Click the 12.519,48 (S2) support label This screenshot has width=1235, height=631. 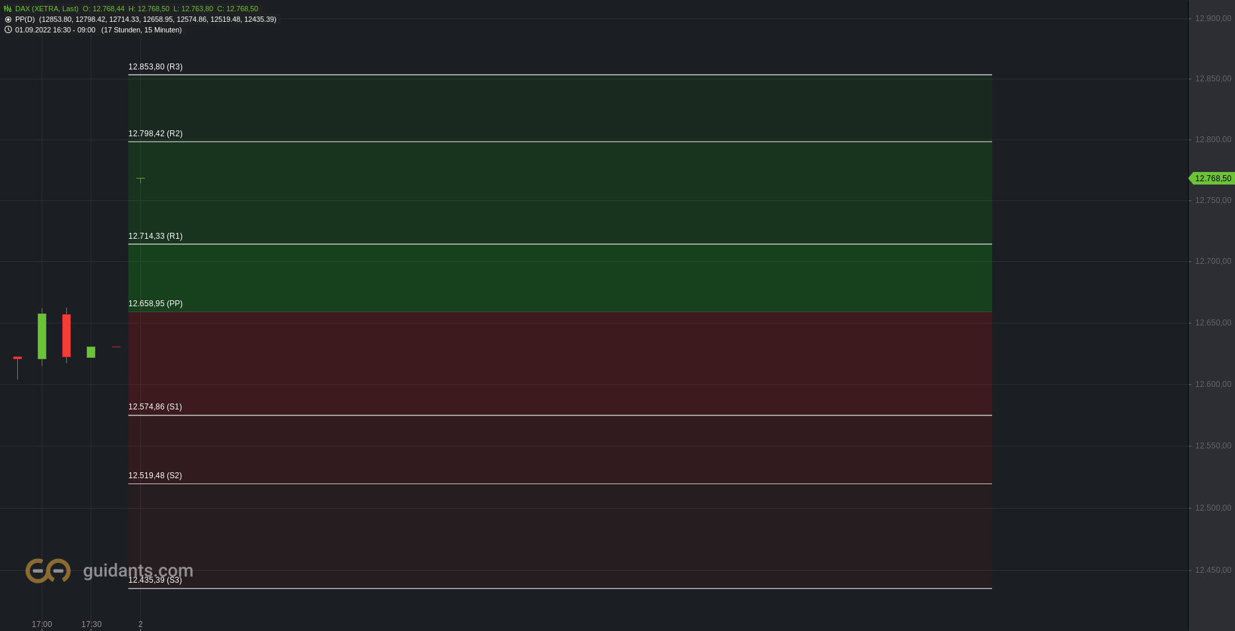(155, 476)
